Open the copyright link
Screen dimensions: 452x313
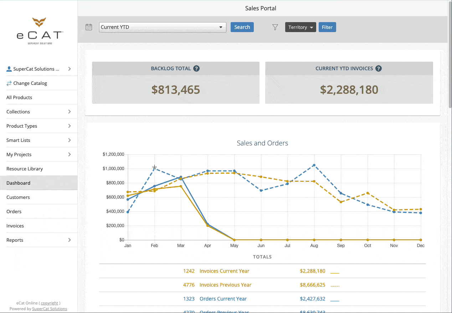(x=50, y=303)
